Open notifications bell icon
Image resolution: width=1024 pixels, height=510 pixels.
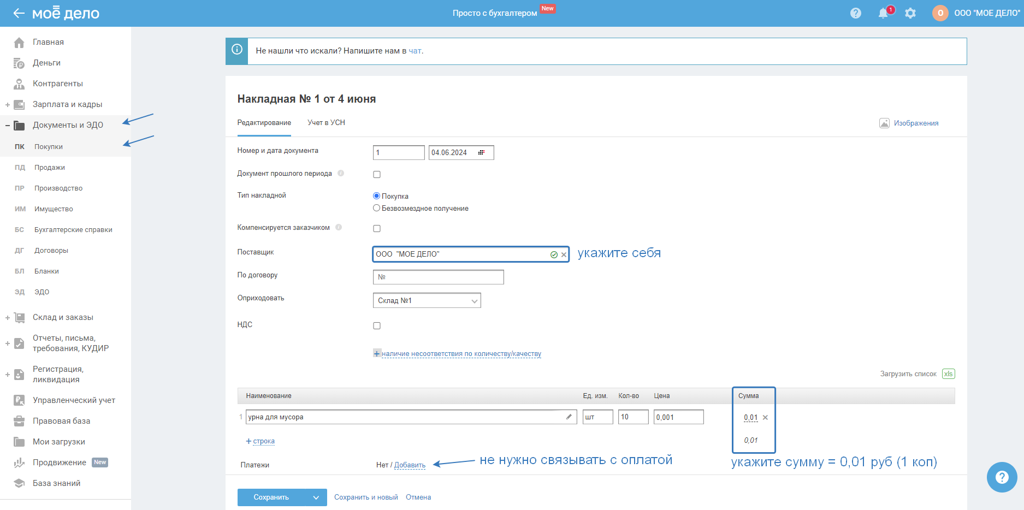click(883, 13)
